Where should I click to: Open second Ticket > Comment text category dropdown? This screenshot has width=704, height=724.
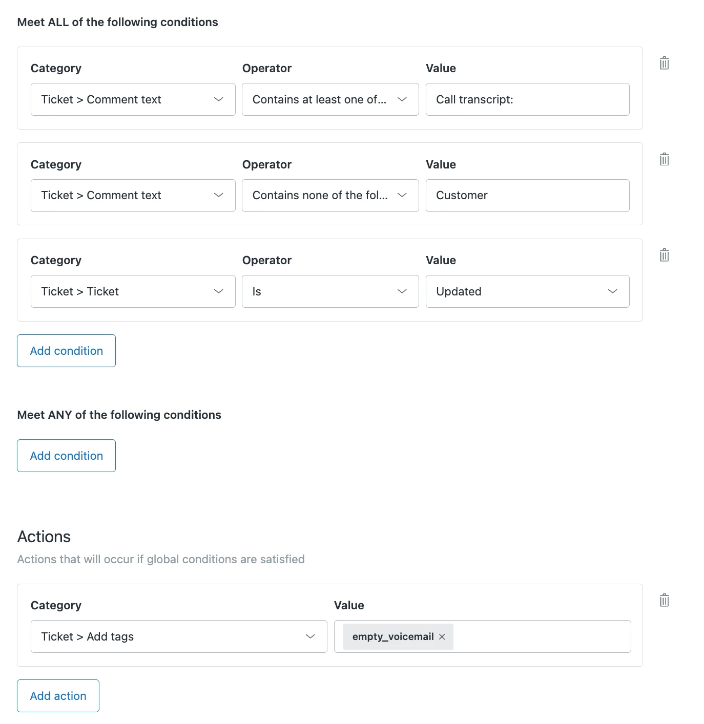(x=133, y=196)
